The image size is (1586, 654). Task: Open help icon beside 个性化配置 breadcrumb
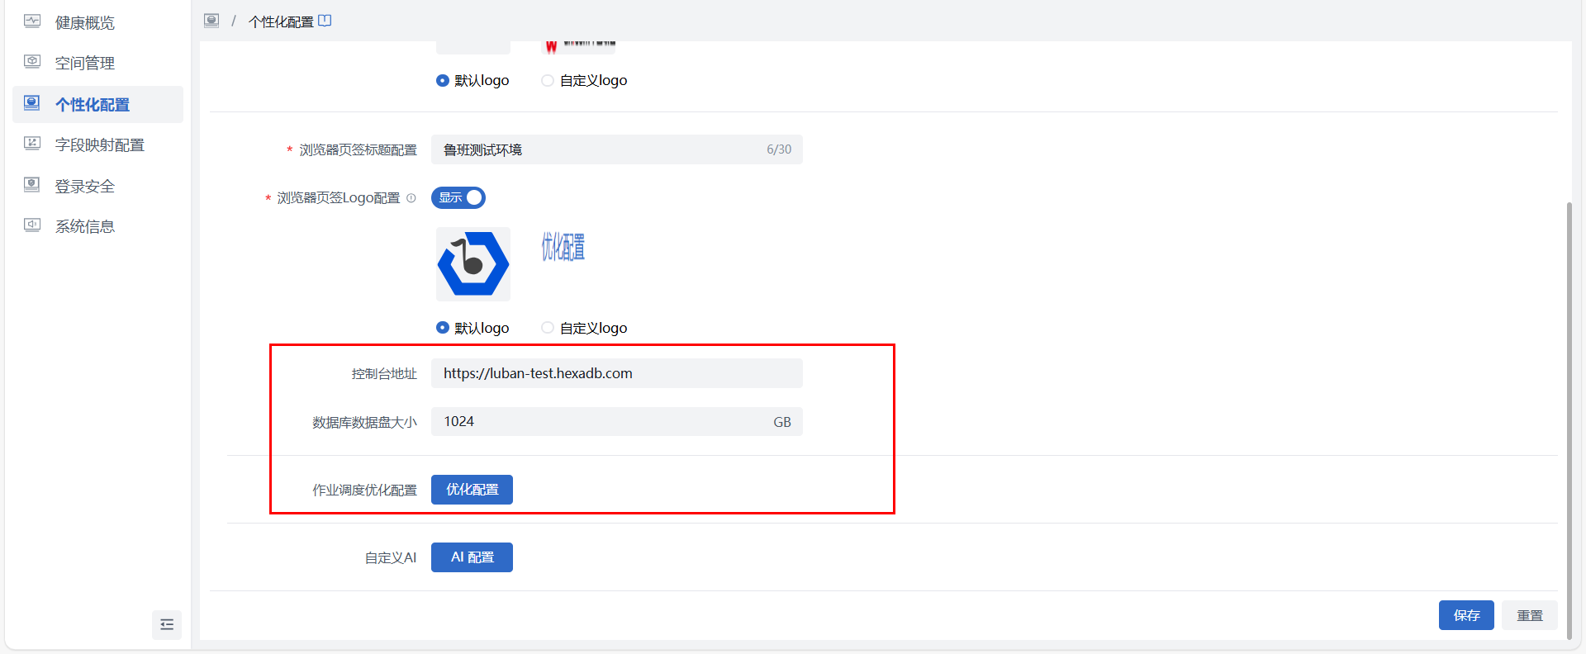click(325, 21)
